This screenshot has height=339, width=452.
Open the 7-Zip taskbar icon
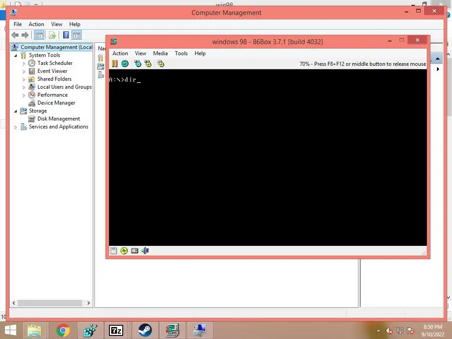click(116, 330)
